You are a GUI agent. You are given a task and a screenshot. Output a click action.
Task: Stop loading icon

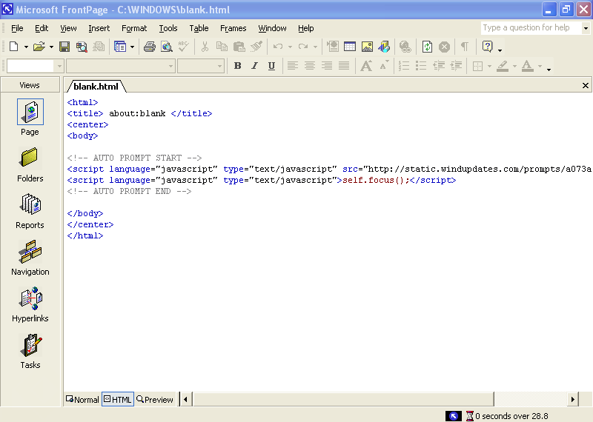tap(444, 47)
